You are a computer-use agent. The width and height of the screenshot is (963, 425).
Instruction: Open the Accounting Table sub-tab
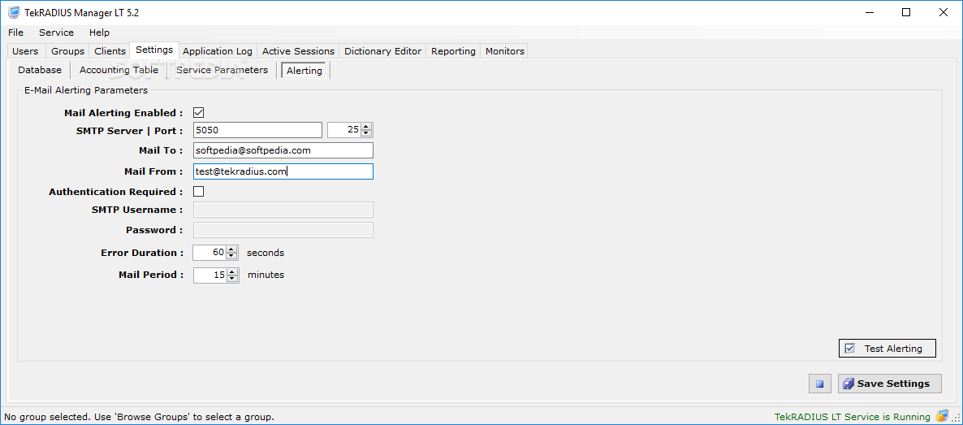pos(119,70)
